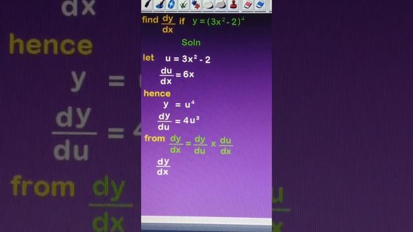The height and width of the screenshot is (232, 413).
Task: Click the white du/dx fraction above 'hence'
Action: (166, 76)
